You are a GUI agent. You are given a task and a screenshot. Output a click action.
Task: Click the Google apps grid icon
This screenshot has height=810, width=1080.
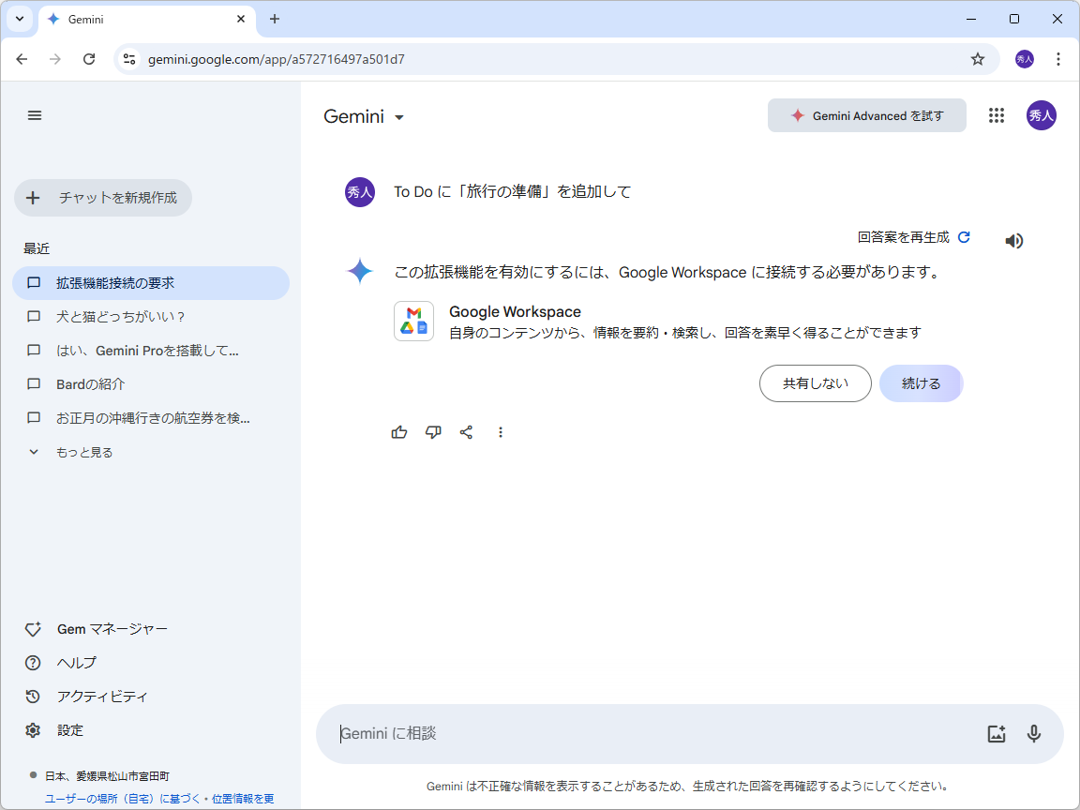pos(996,115)
